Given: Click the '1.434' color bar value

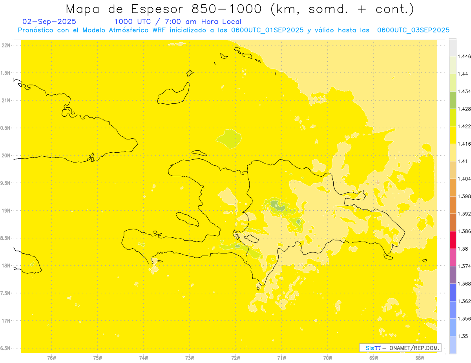Looking at the screenshot, I should coord(464,91).
